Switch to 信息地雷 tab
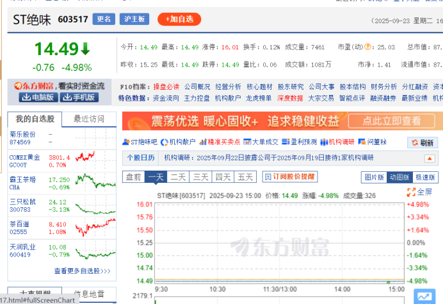 pos(89,294)
